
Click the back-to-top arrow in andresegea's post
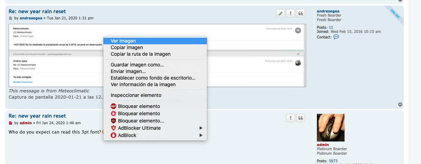[x=400, y=104]
